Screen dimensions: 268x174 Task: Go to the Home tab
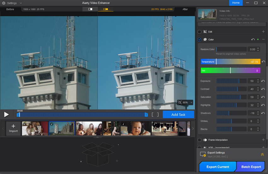tap(236, 3)
